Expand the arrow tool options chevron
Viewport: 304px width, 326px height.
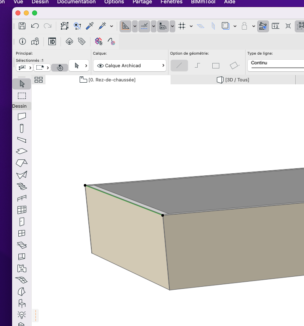[x=86, y=66]
